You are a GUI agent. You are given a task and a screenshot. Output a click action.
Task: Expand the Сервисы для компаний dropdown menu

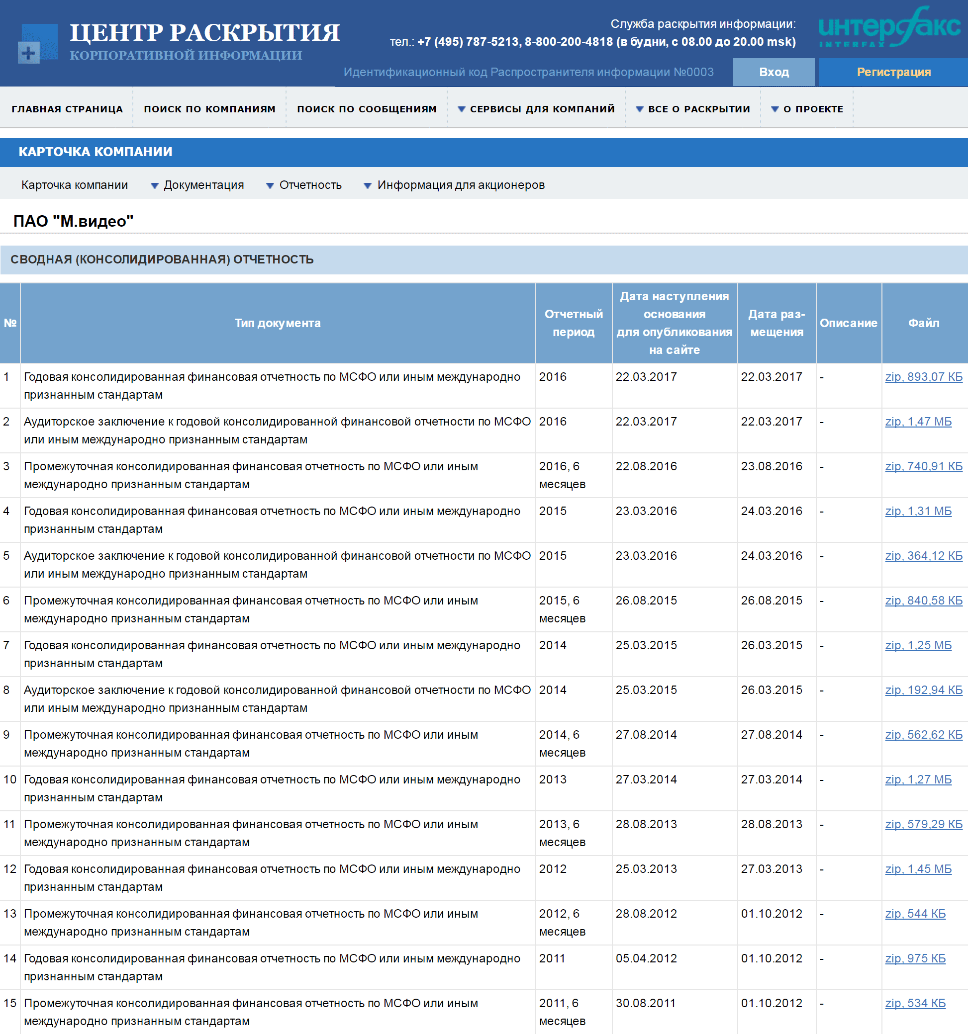click(536, 109)
